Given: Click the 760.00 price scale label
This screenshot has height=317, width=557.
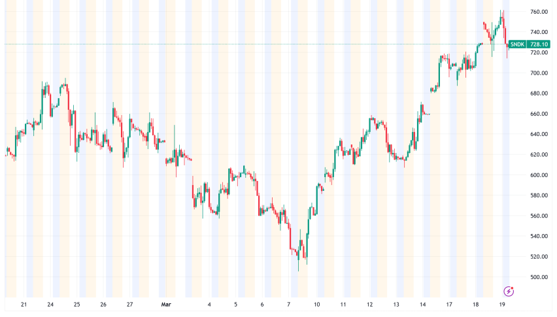Looking at the screenshot, I should click(539, 12).
